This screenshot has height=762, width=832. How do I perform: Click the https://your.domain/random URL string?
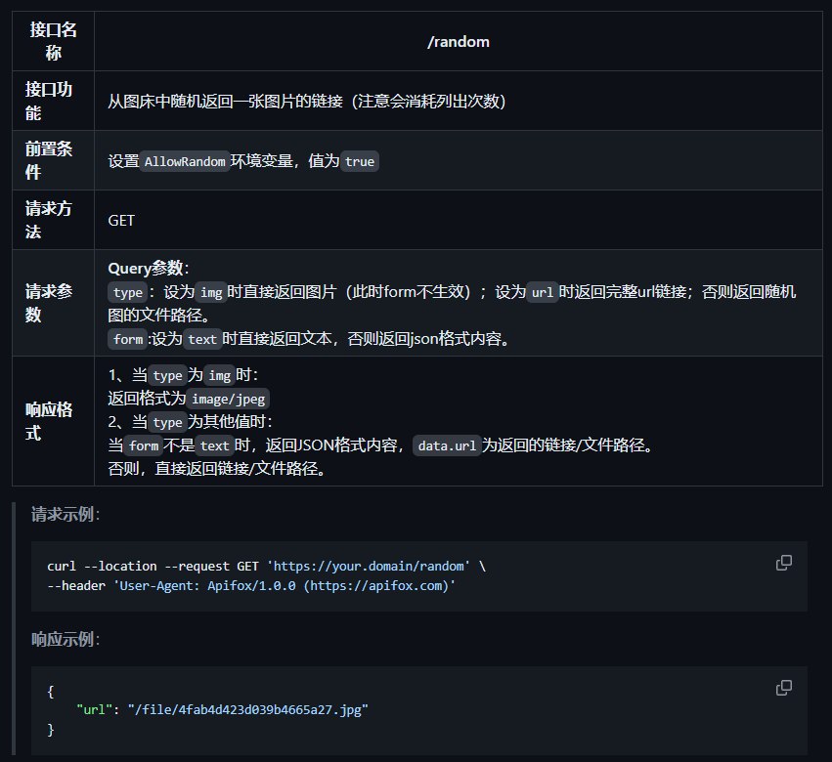[372, 567]
